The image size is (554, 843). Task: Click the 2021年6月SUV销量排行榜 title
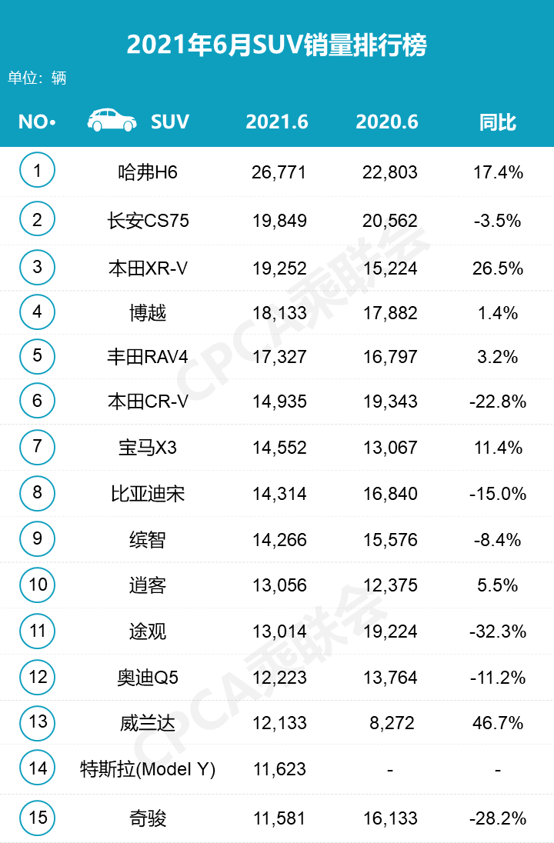(x=277, y=45)
